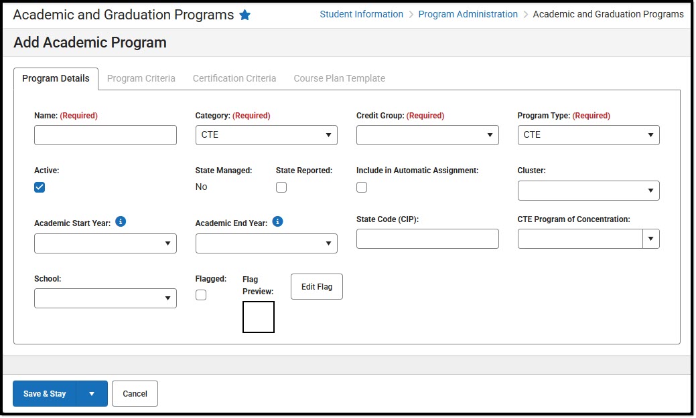Click Academic Start Year info icon
The height and width of the screenshot is (418, 696).
[121, 221]
